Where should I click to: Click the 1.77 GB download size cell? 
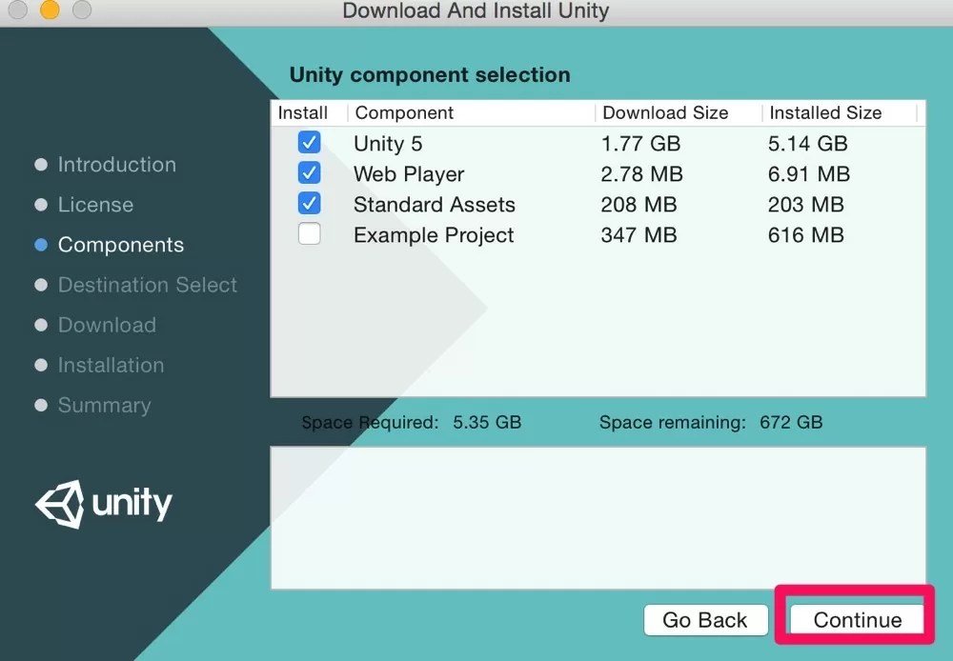coord(640,144)
